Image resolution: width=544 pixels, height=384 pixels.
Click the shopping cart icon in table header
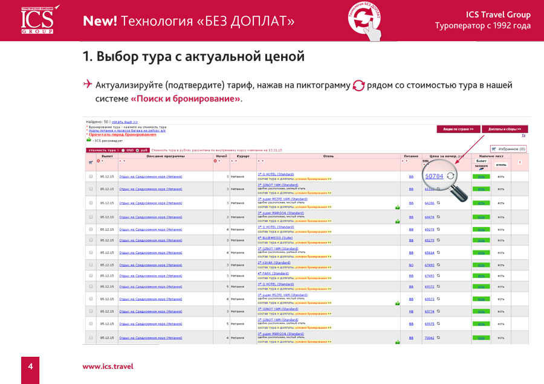coord(91,162)
